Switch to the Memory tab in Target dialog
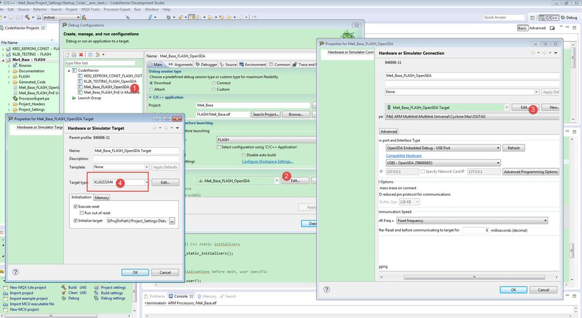 [101, 198]
